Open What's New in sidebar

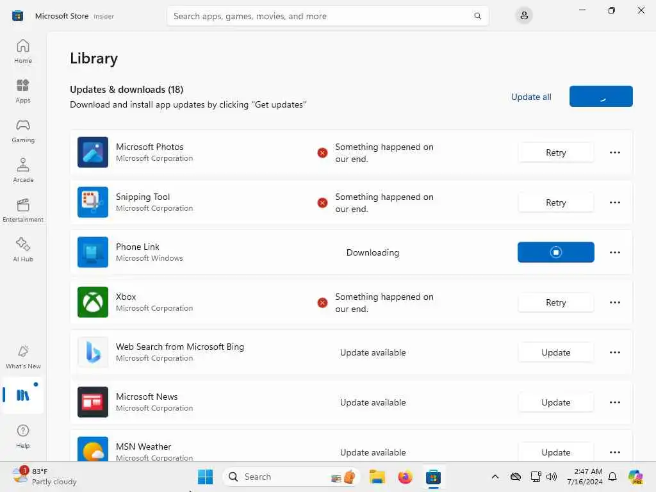(23, 357)
